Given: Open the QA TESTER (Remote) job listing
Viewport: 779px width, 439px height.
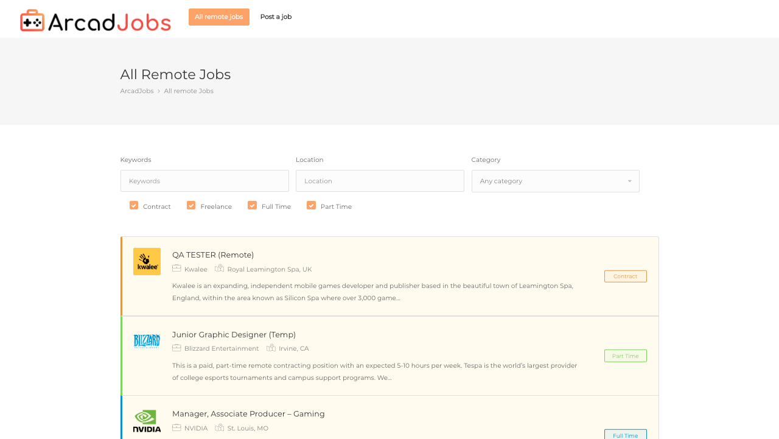Looking at the screenshot, I should (x=213, y=254).
